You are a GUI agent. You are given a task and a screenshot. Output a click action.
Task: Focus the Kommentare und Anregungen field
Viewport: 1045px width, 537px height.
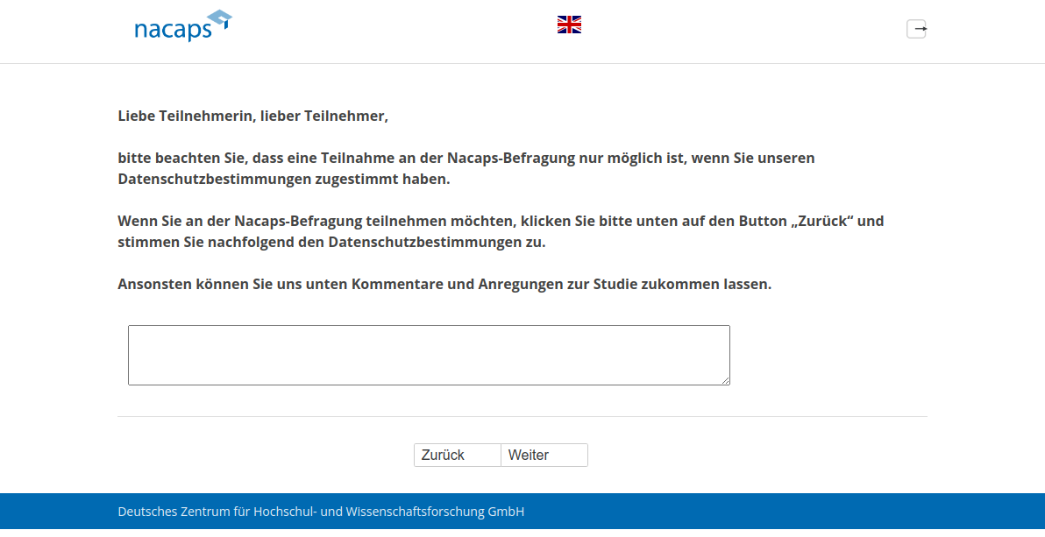pyautogui.click(x=429, y=354)
